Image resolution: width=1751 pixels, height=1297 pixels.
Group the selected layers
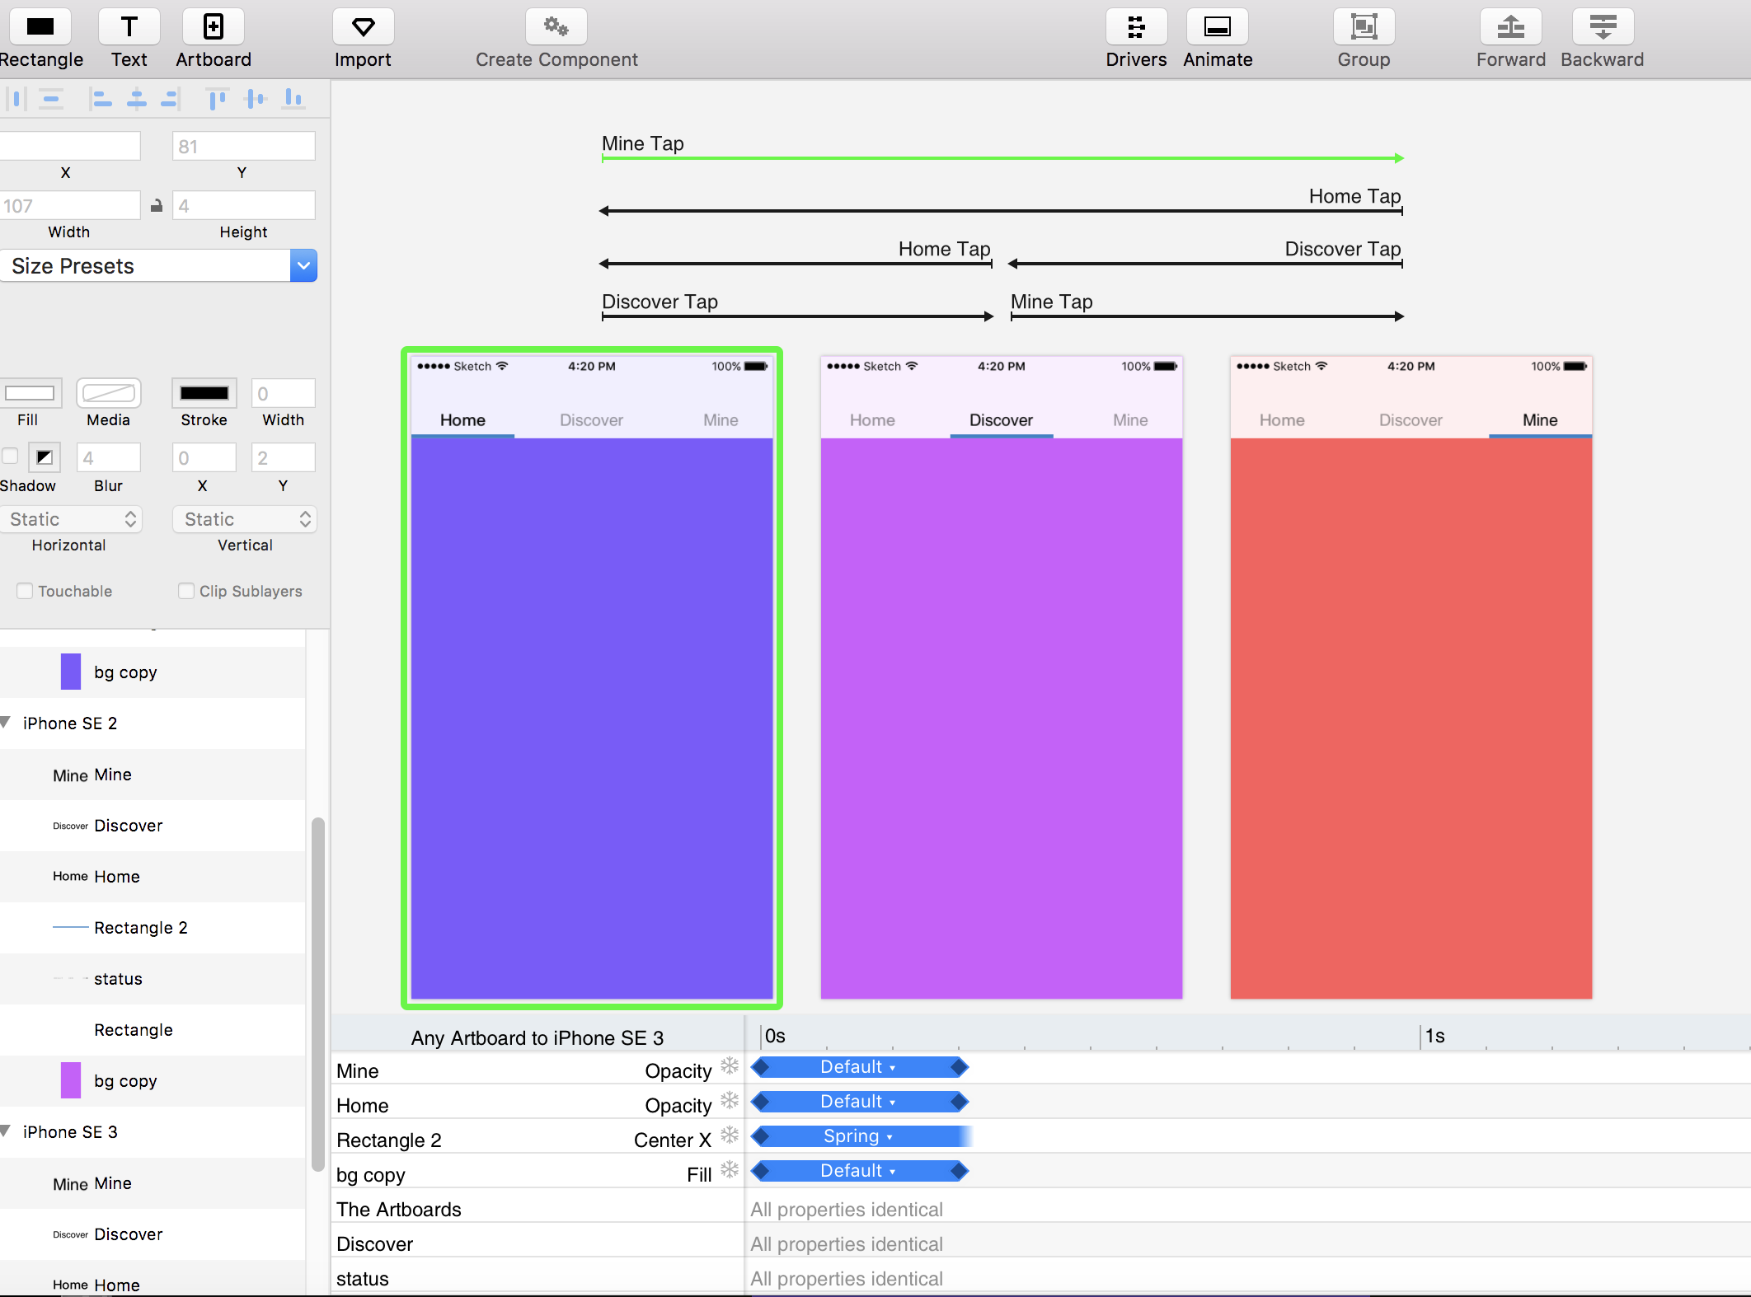click(x=1364, y=27)
